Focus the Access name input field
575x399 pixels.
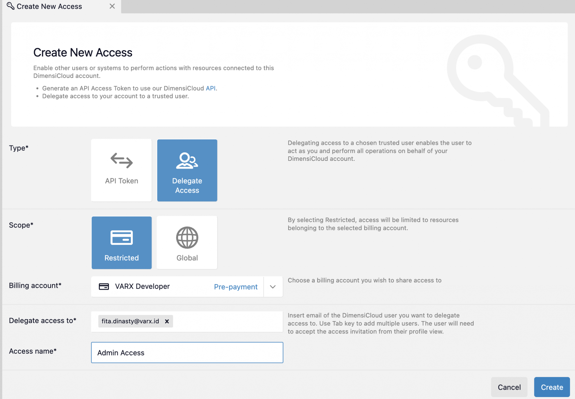187,353
